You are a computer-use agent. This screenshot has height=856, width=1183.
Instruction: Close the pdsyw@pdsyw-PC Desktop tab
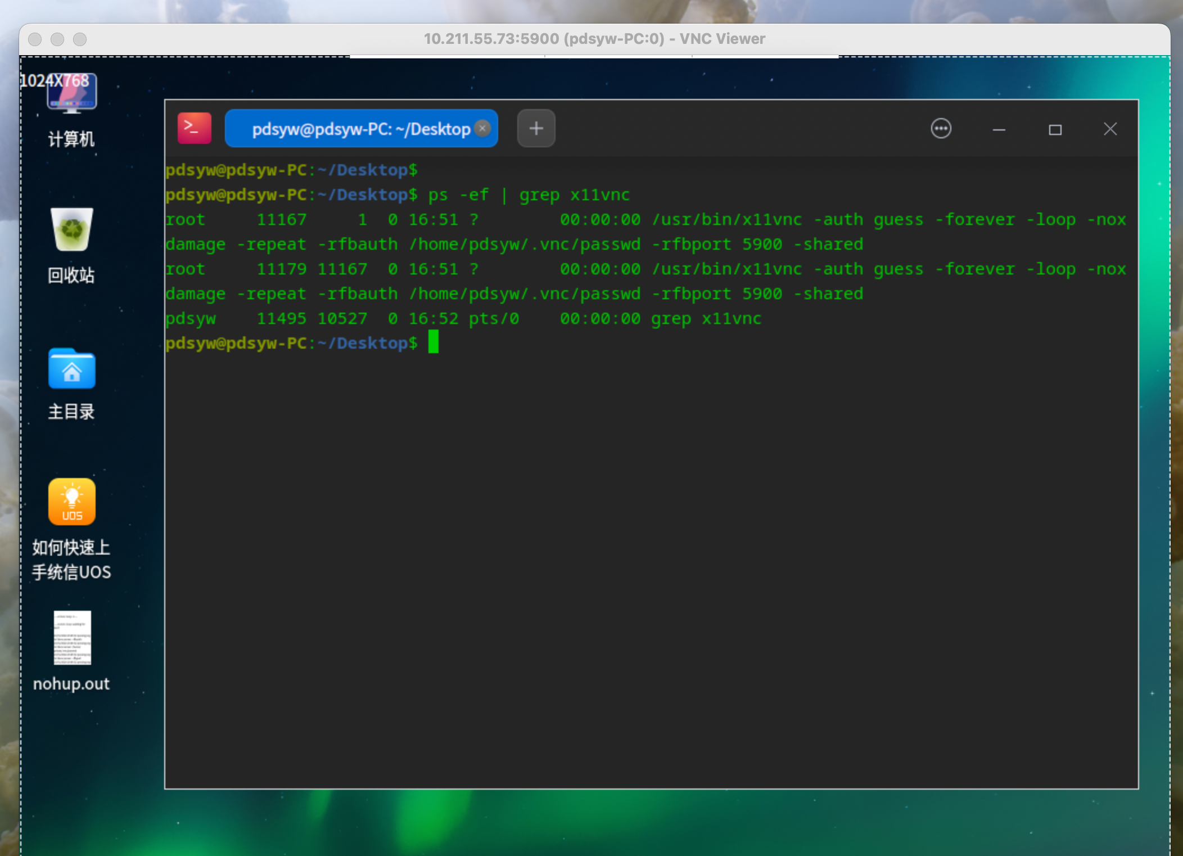click(x=482, y=128)
